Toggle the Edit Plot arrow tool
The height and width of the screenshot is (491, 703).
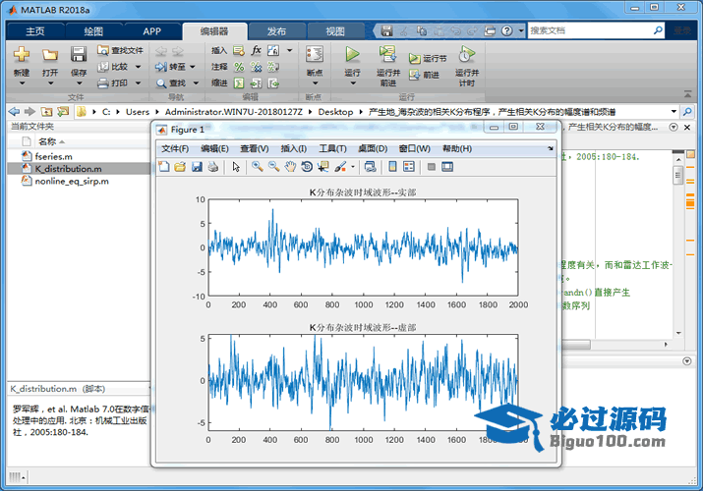click(x=236, y=167)
